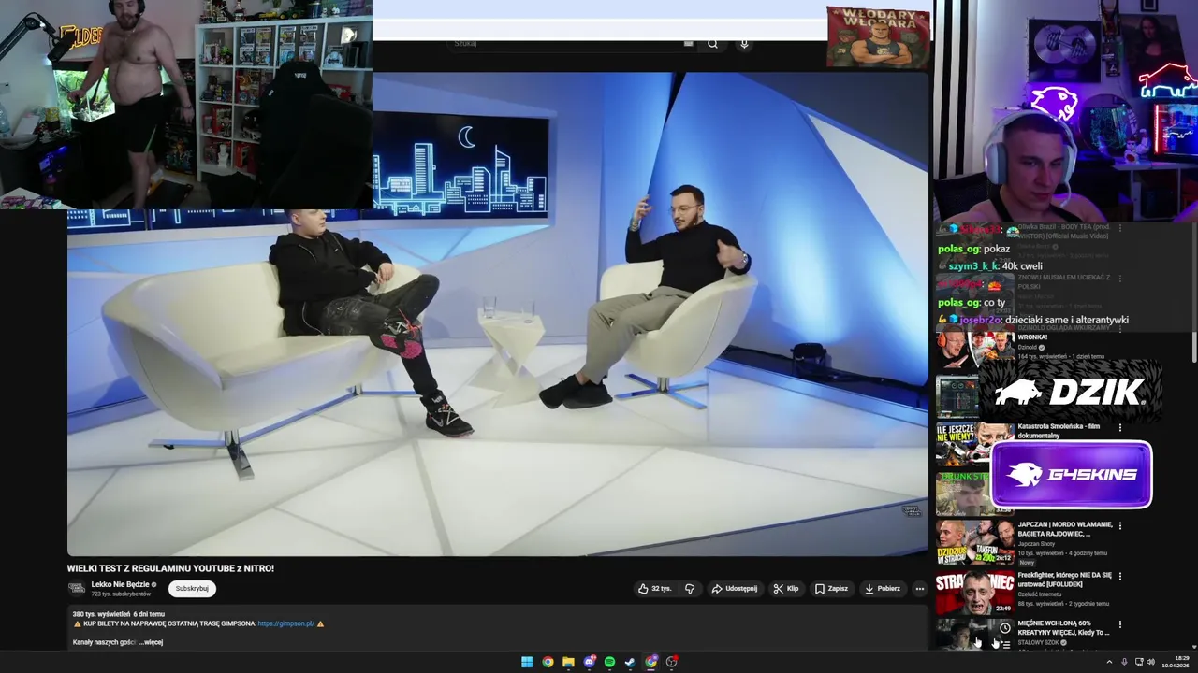Add MIĘŚNIE video to queue icon
The width and height of the screenshot is (1198, 673).
pos(1005,644)
